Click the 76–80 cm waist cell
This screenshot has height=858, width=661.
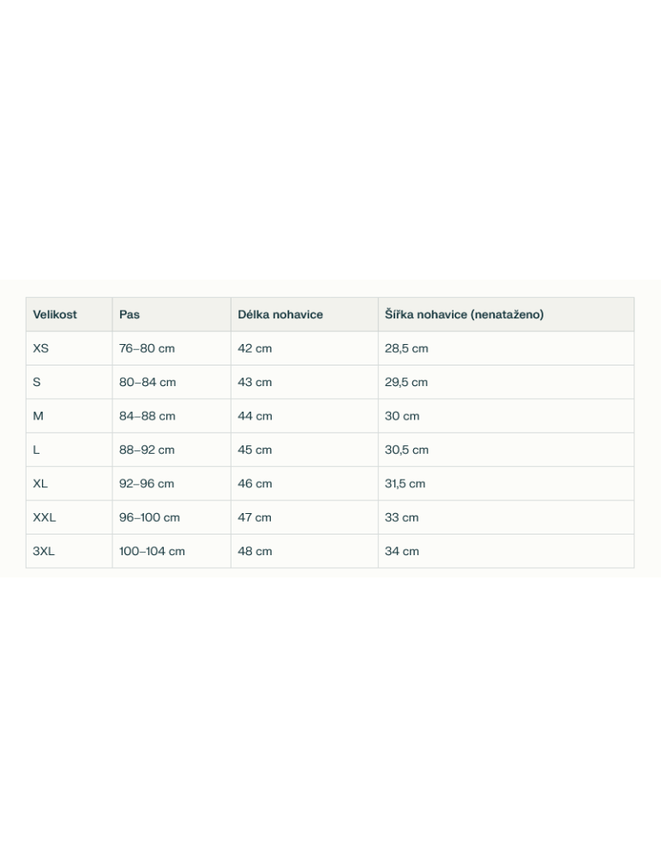tap(147, 348)
